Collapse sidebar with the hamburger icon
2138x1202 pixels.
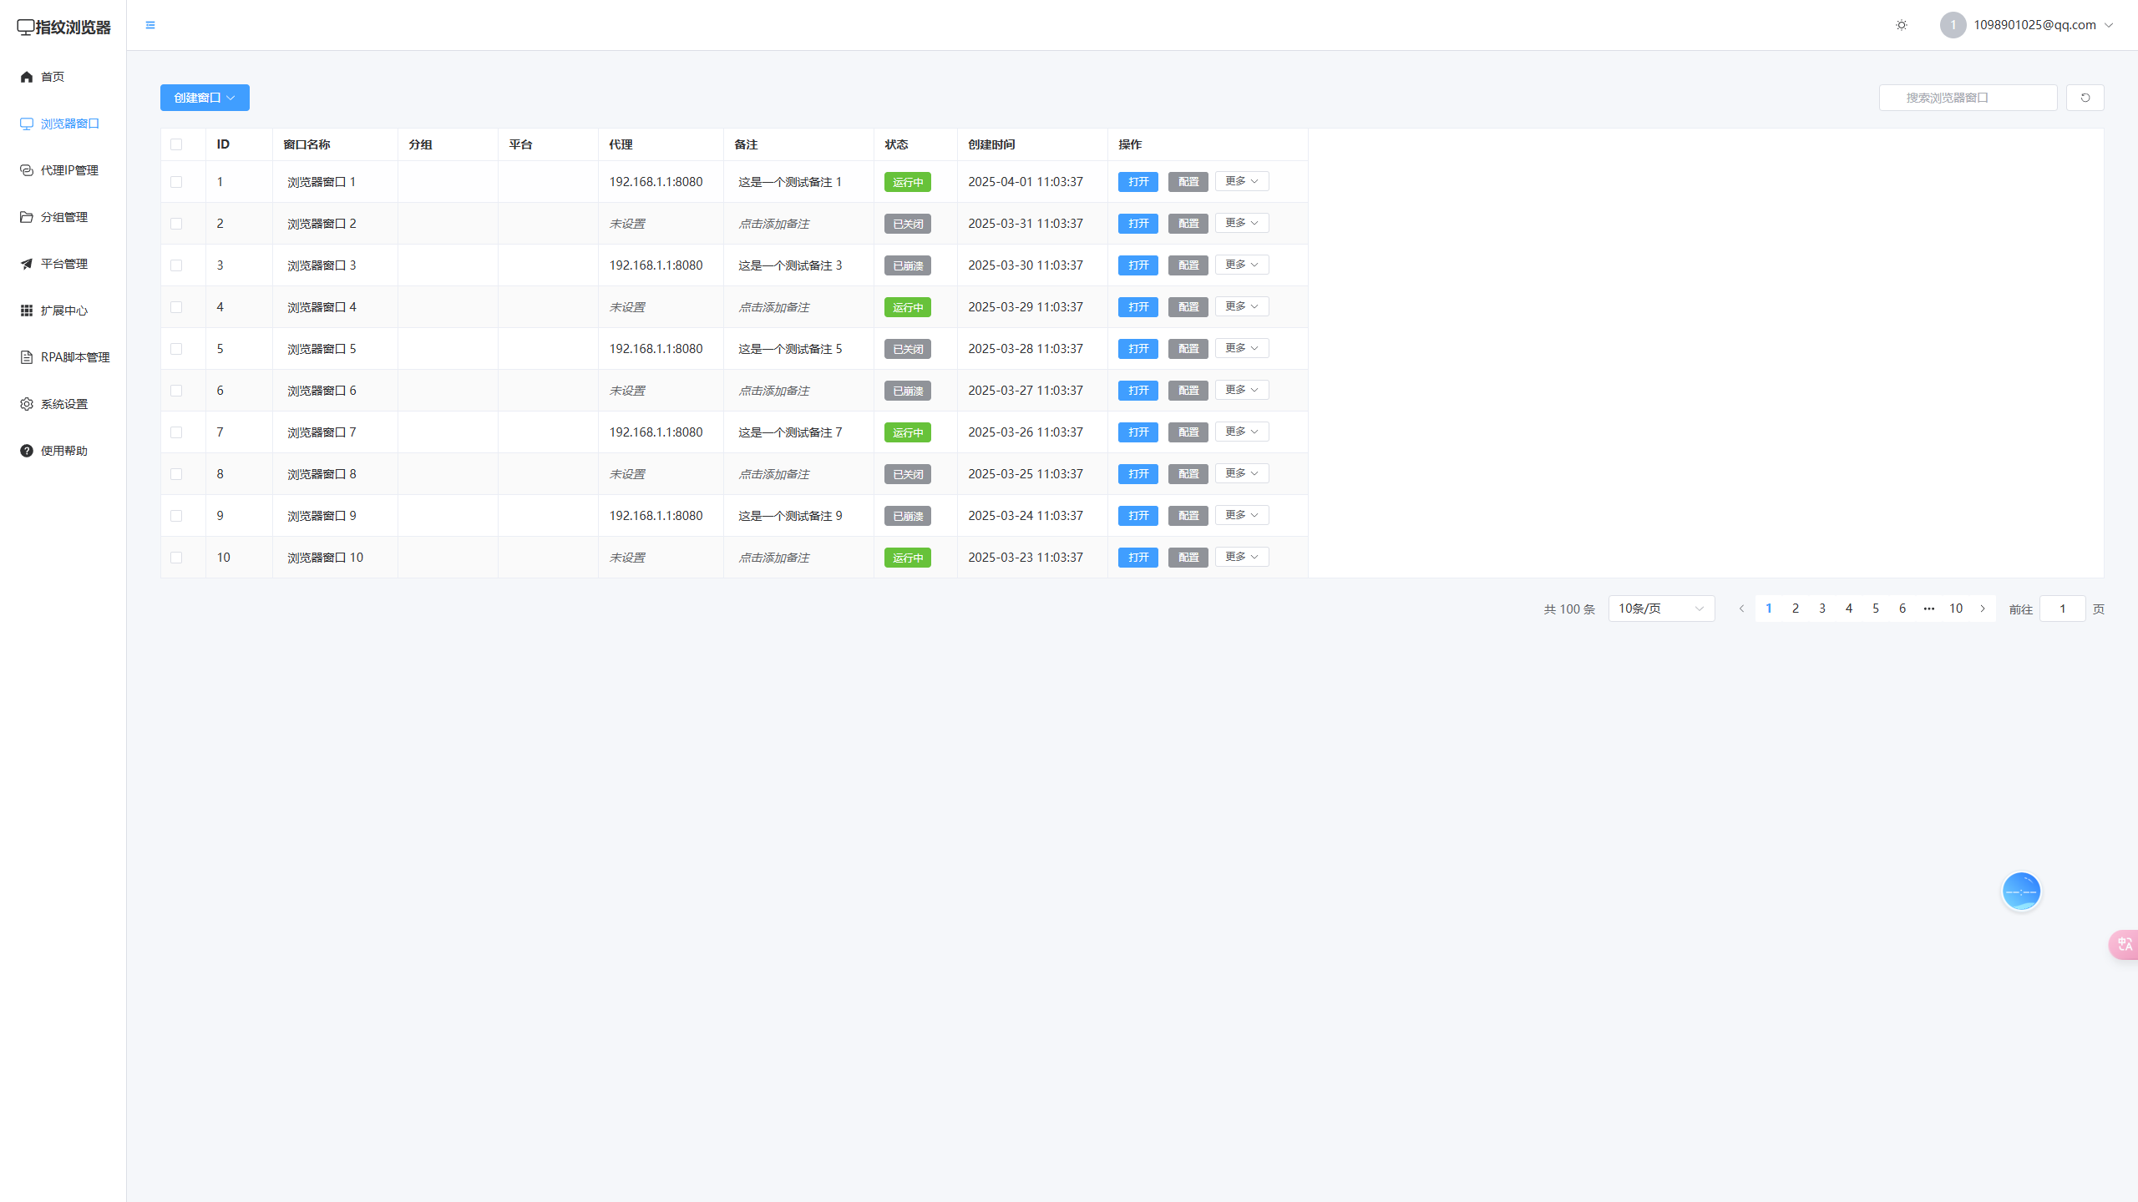coord(150,25)
